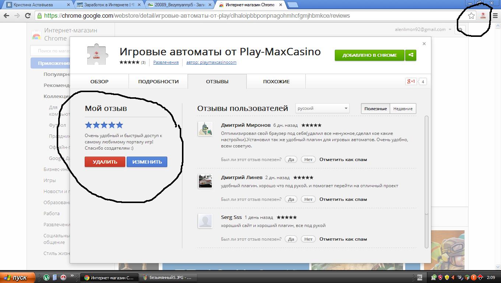Click the green share button
This screenshot has height=283, width=501.
click(411, 55)
